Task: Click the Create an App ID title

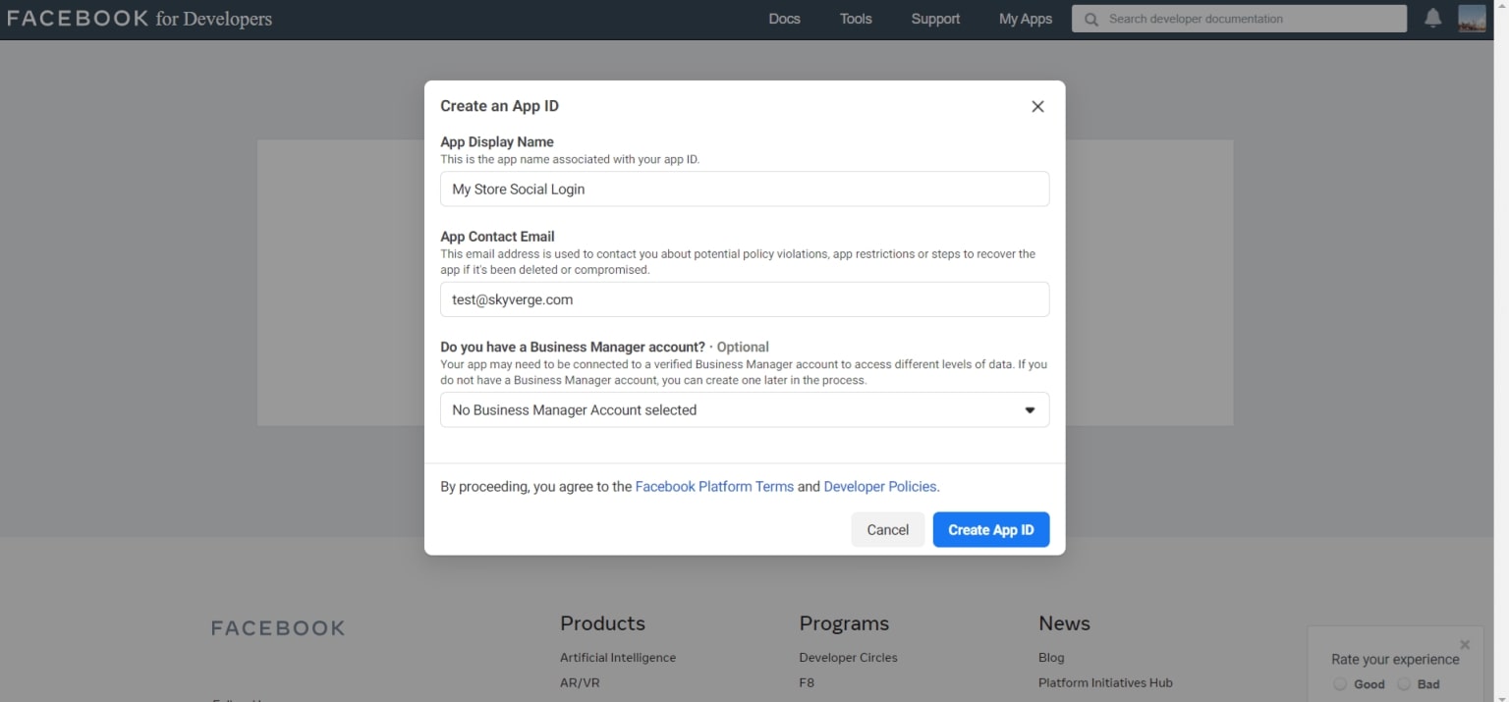Action: tap(499, 106)
